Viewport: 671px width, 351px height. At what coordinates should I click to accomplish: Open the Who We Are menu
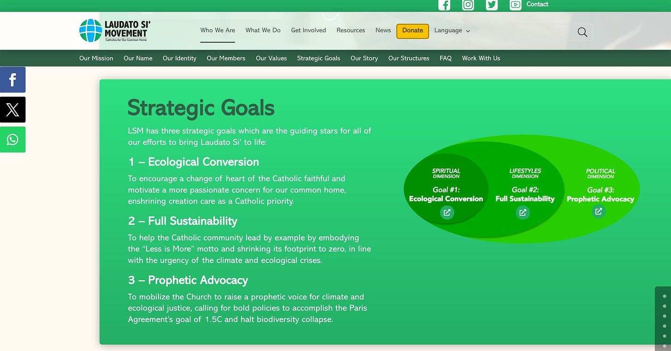pos(218,30)
